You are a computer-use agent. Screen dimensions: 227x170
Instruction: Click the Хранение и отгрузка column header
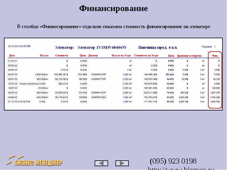[x=189, y=56]
